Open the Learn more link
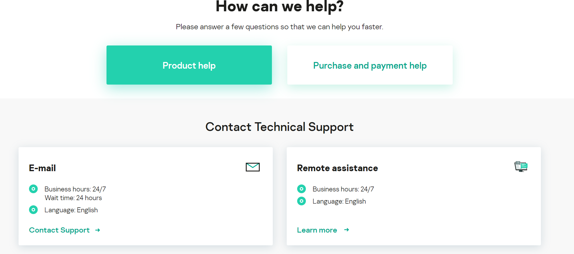Screen dimensions: 574x254 [x=317, y=230]
